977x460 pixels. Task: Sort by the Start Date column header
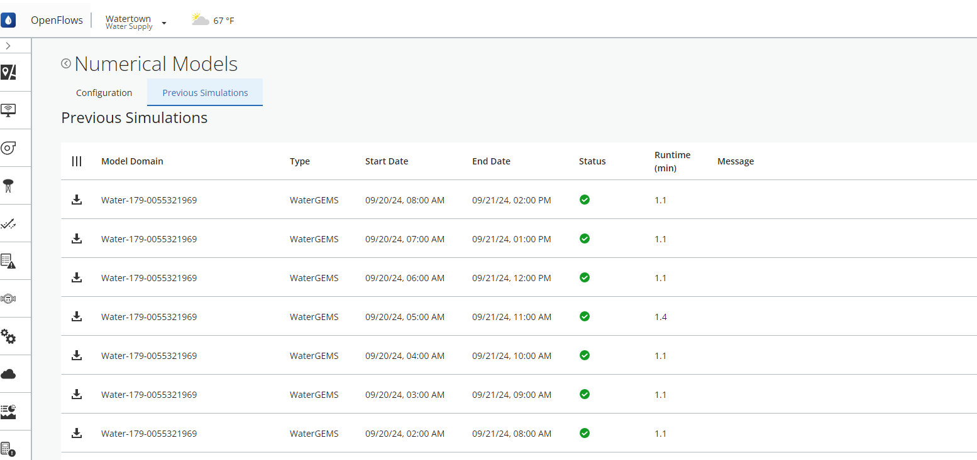click(x=386, y=161)
